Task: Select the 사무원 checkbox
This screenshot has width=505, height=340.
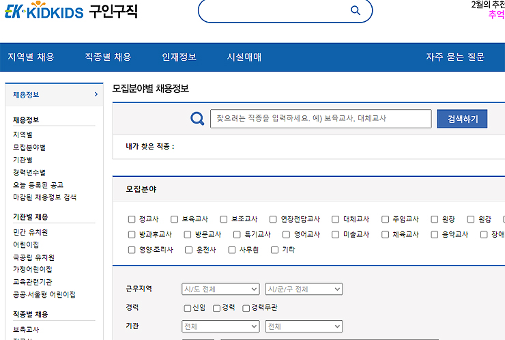Action: pos(232,250)
